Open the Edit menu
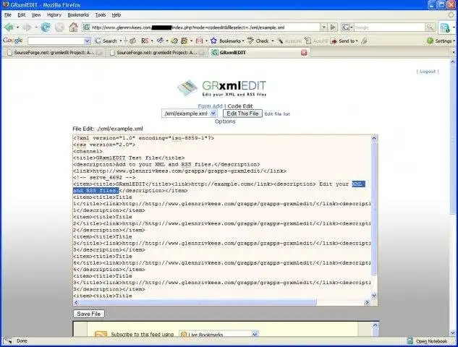Image resolution: width=458 pixels, height=347 pixels. 21,15
